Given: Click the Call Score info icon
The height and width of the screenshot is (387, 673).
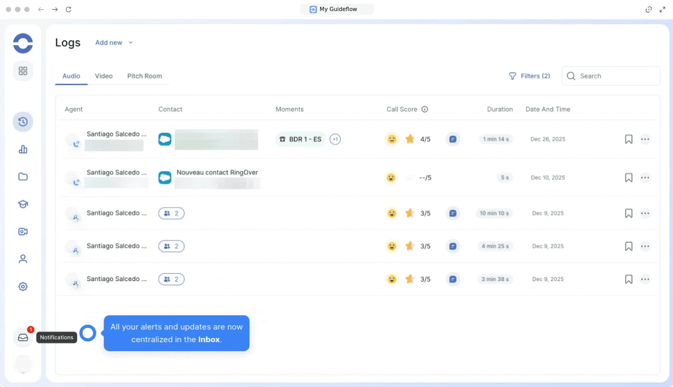Looking at the screenshot, I should coord(425,110).
